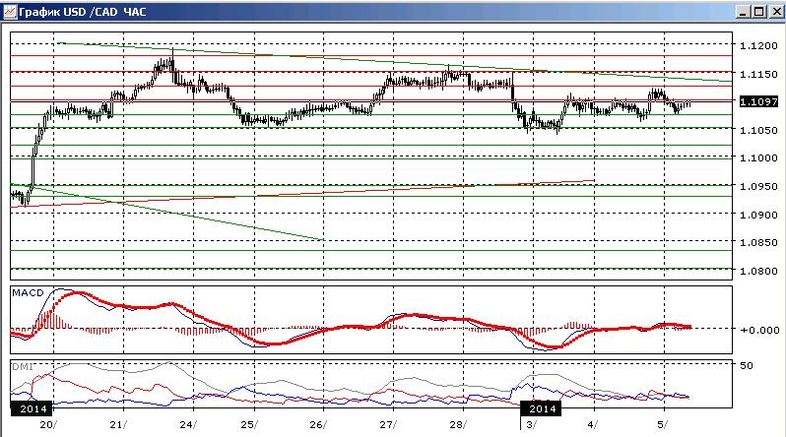This screenshot has width=786, height=437.
Task: Click the MACD +0.000 zero level label
Action: (759, 330)
